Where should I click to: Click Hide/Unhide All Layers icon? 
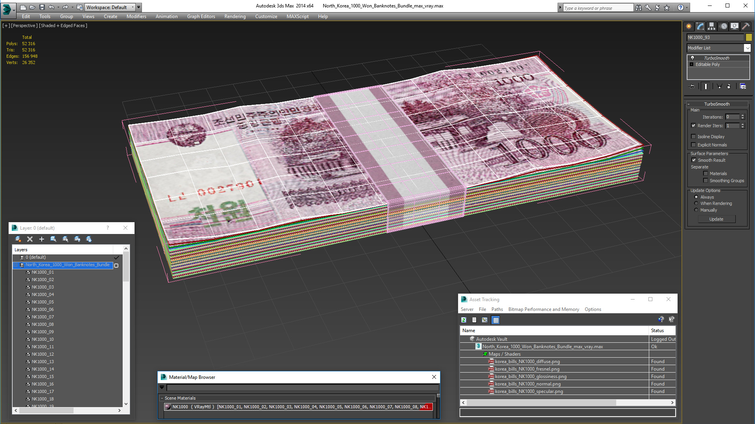coord(77,239)
